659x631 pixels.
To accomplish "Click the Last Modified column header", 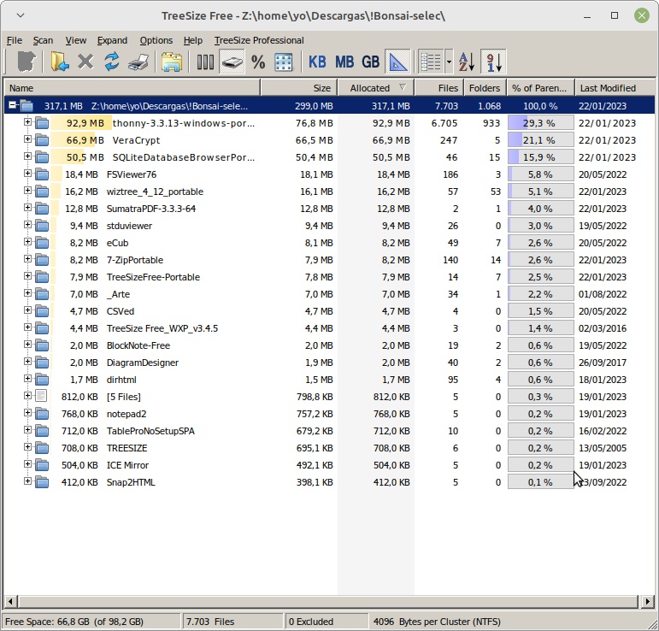I will 608,88.
